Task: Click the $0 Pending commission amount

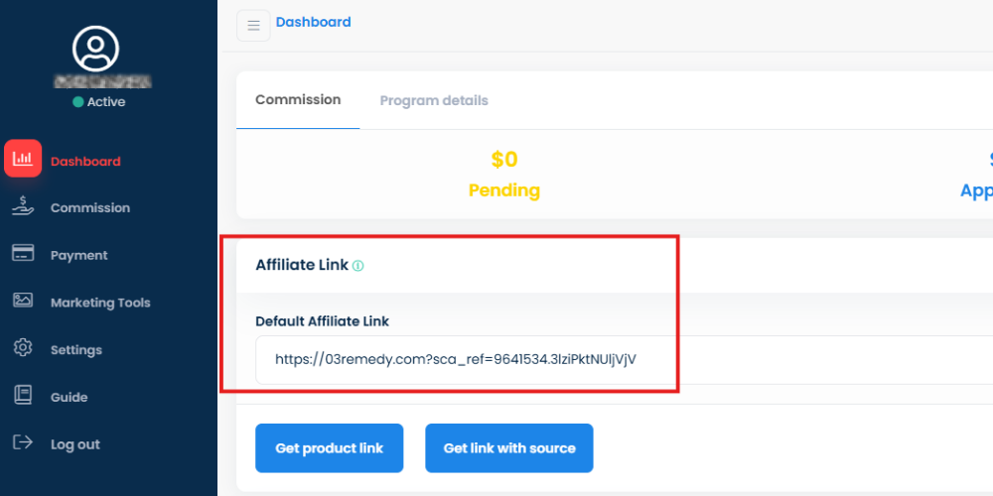Action: click(504, 160)
